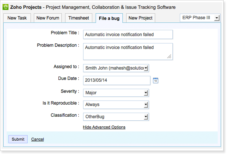
Task: Click the Due Date text field
Action: (x=117, y=81)
